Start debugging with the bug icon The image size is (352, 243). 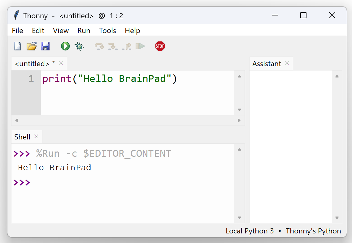point(79,46)
